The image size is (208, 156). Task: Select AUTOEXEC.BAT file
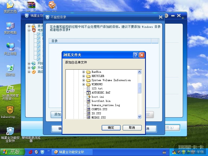[101, 93]
